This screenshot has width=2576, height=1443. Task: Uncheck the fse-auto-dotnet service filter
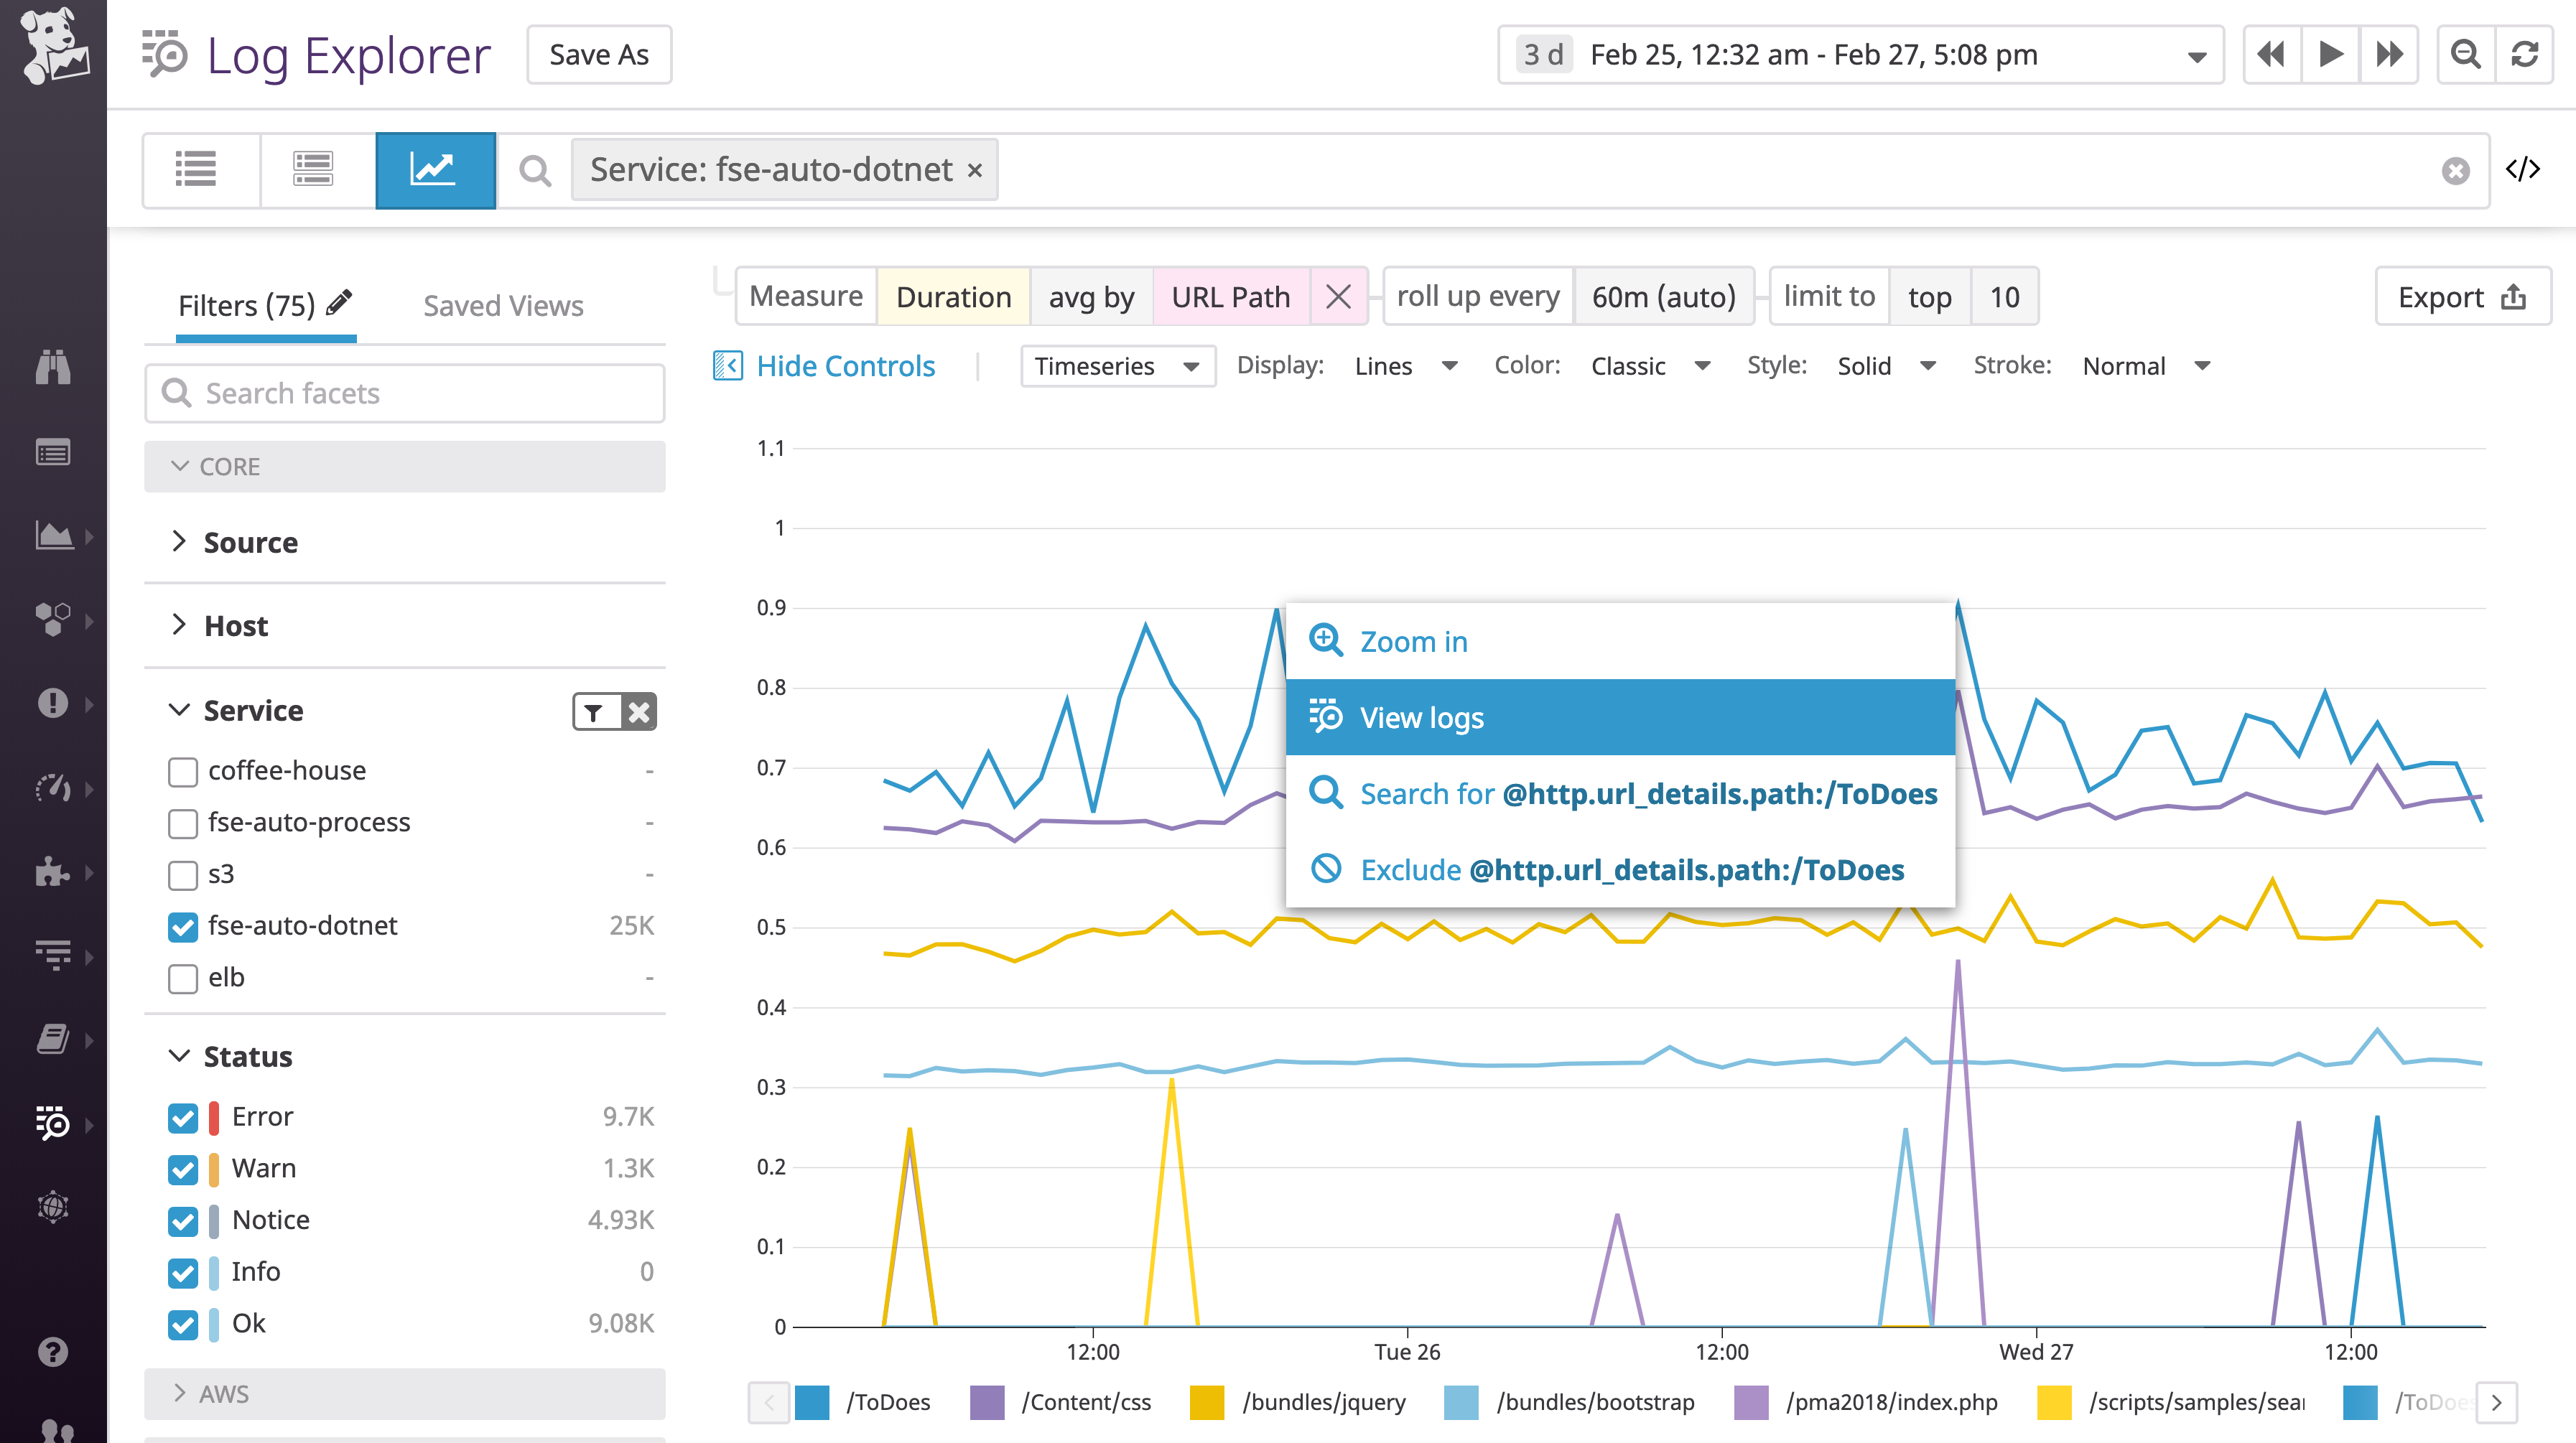(182, 927)
